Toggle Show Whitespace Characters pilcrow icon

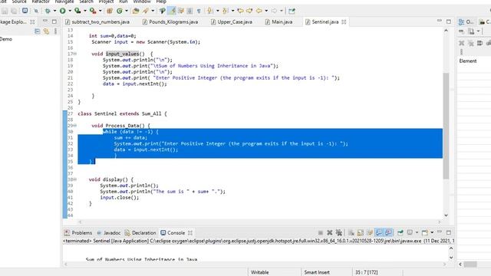pyautogui.click(x=199, y=11)
